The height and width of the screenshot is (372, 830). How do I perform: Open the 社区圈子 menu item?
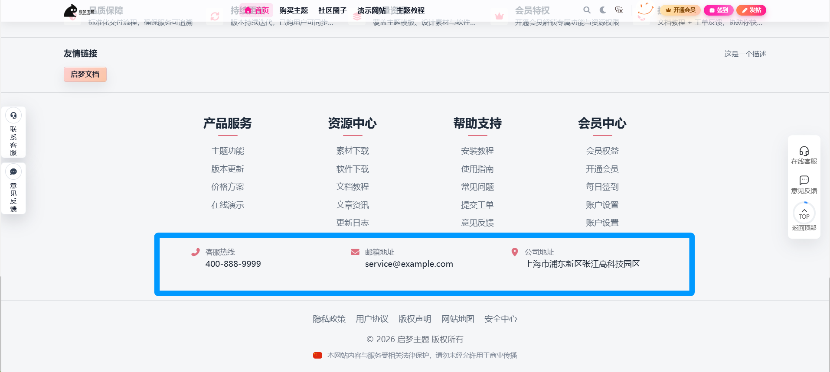click(333, 10)
